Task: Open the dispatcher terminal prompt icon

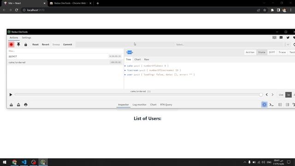Action: 271,105
